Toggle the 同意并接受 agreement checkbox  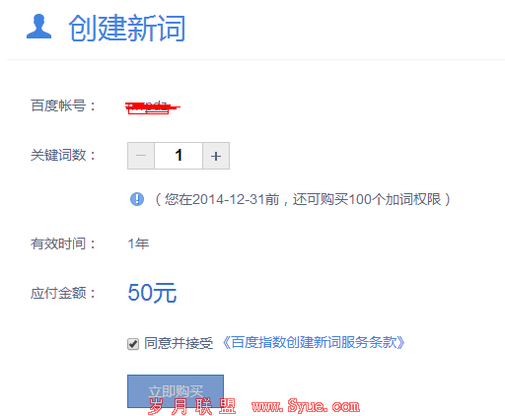click(x=133, y=344)
